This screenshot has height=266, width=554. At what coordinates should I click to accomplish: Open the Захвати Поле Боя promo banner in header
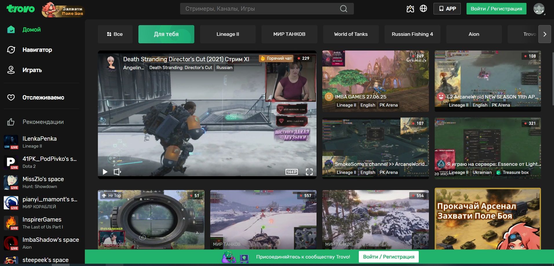[x=63, y=10]
